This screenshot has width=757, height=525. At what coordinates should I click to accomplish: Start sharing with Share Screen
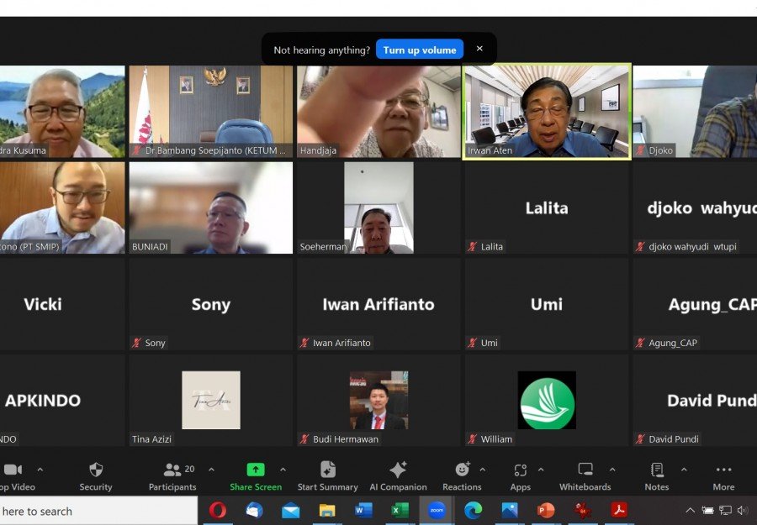[256, 477]
